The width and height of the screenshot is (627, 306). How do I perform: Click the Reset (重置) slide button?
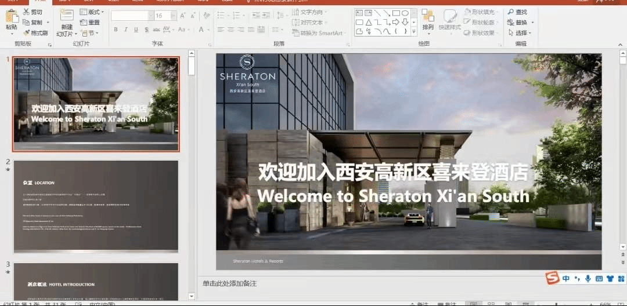(90, 23)
